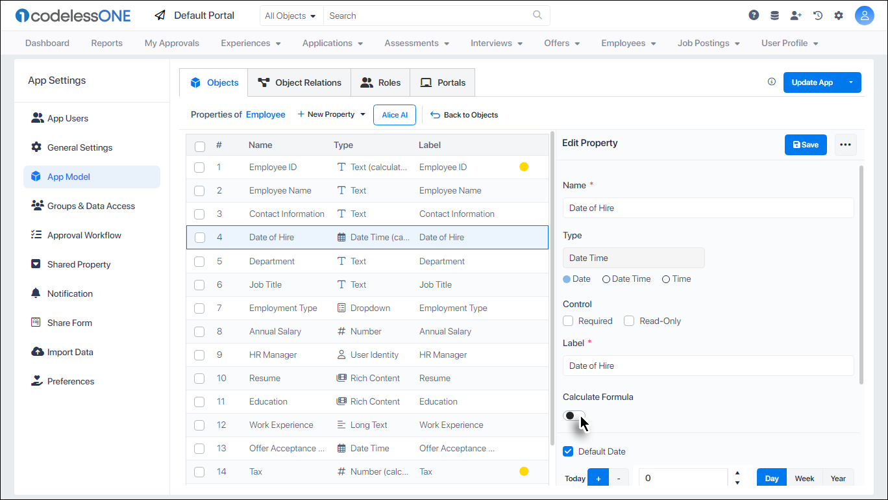Click the settings gear icon in header
Screen dimensions: 888x500
[839, 16]
